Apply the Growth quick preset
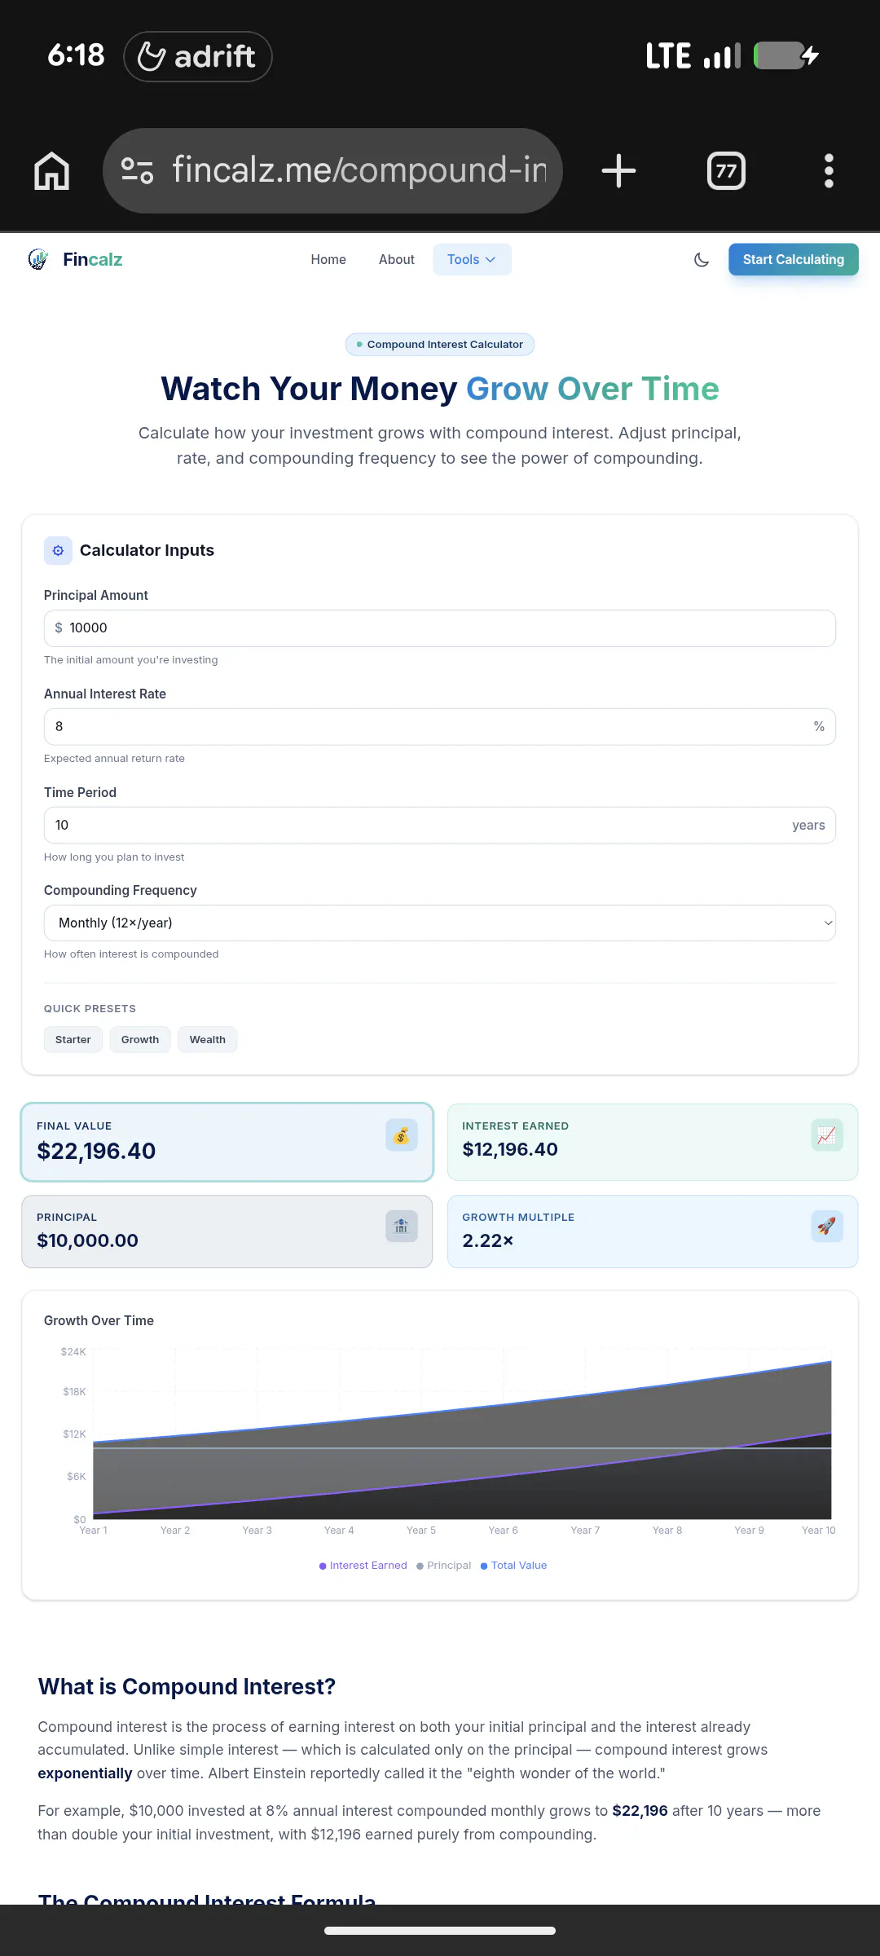The height and width of the screenshot is (1956, 880). tap(140, 1039)
